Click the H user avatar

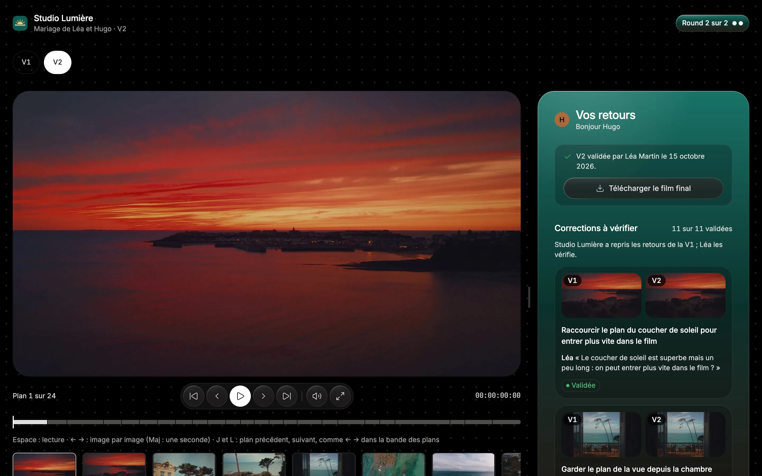[x=562, y=120]
